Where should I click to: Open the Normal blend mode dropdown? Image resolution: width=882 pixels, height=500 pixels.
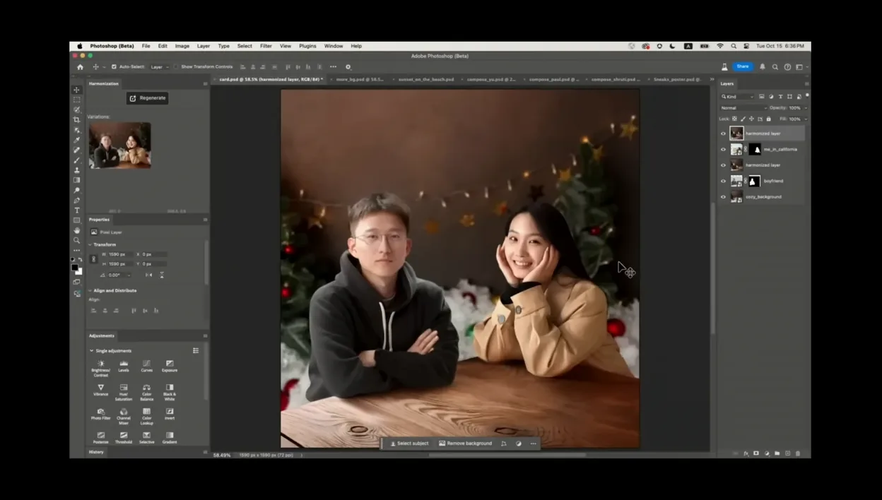[x=743, y=108]
